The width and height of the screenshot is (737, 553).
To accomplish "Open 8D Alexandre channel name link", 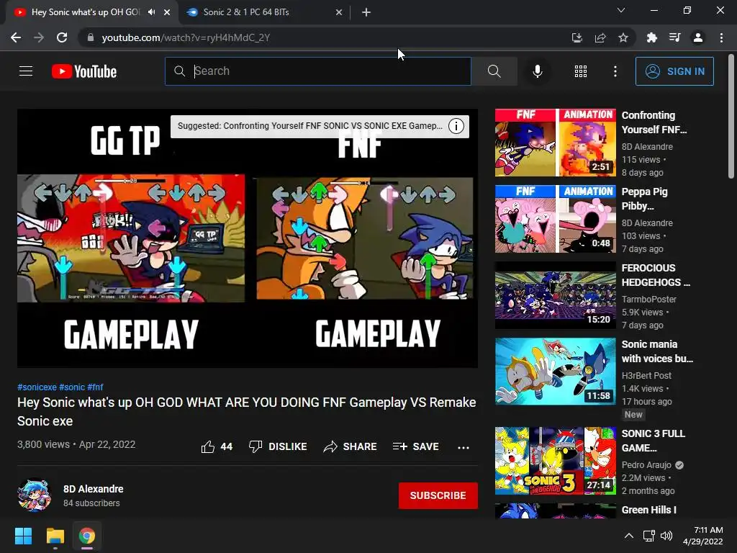I will [x=94, y=489].
